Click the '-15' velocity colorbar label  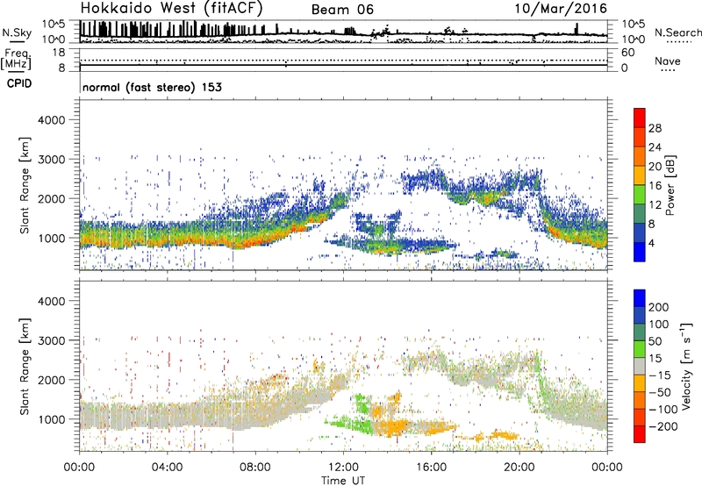coord(659,375)
